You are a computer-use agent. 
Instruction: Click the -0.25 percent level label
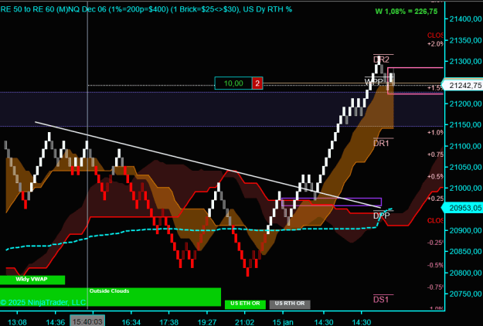point(435,243)
